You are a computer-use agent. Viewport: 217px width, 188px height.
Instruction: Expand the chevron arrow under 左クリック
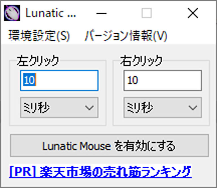tap(89, 108)
